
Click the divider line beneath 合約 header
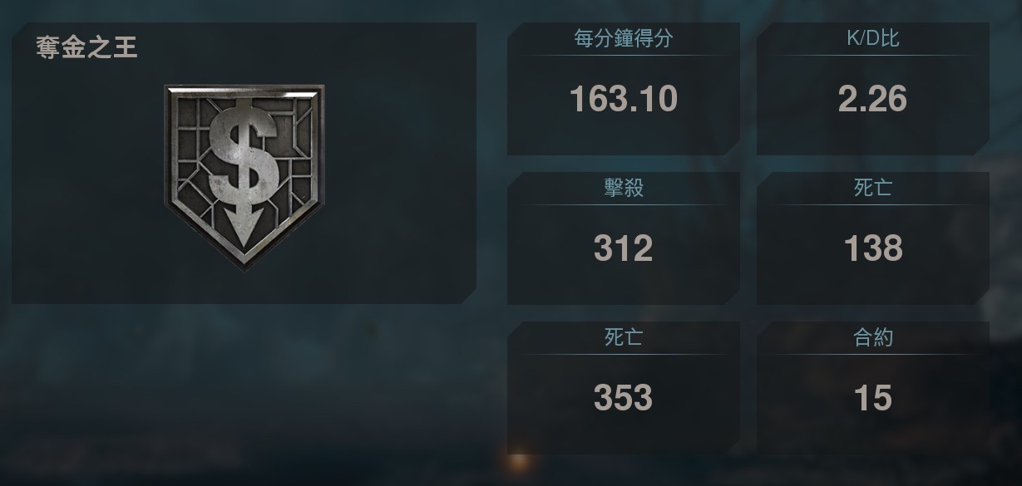tap(872, 355)
